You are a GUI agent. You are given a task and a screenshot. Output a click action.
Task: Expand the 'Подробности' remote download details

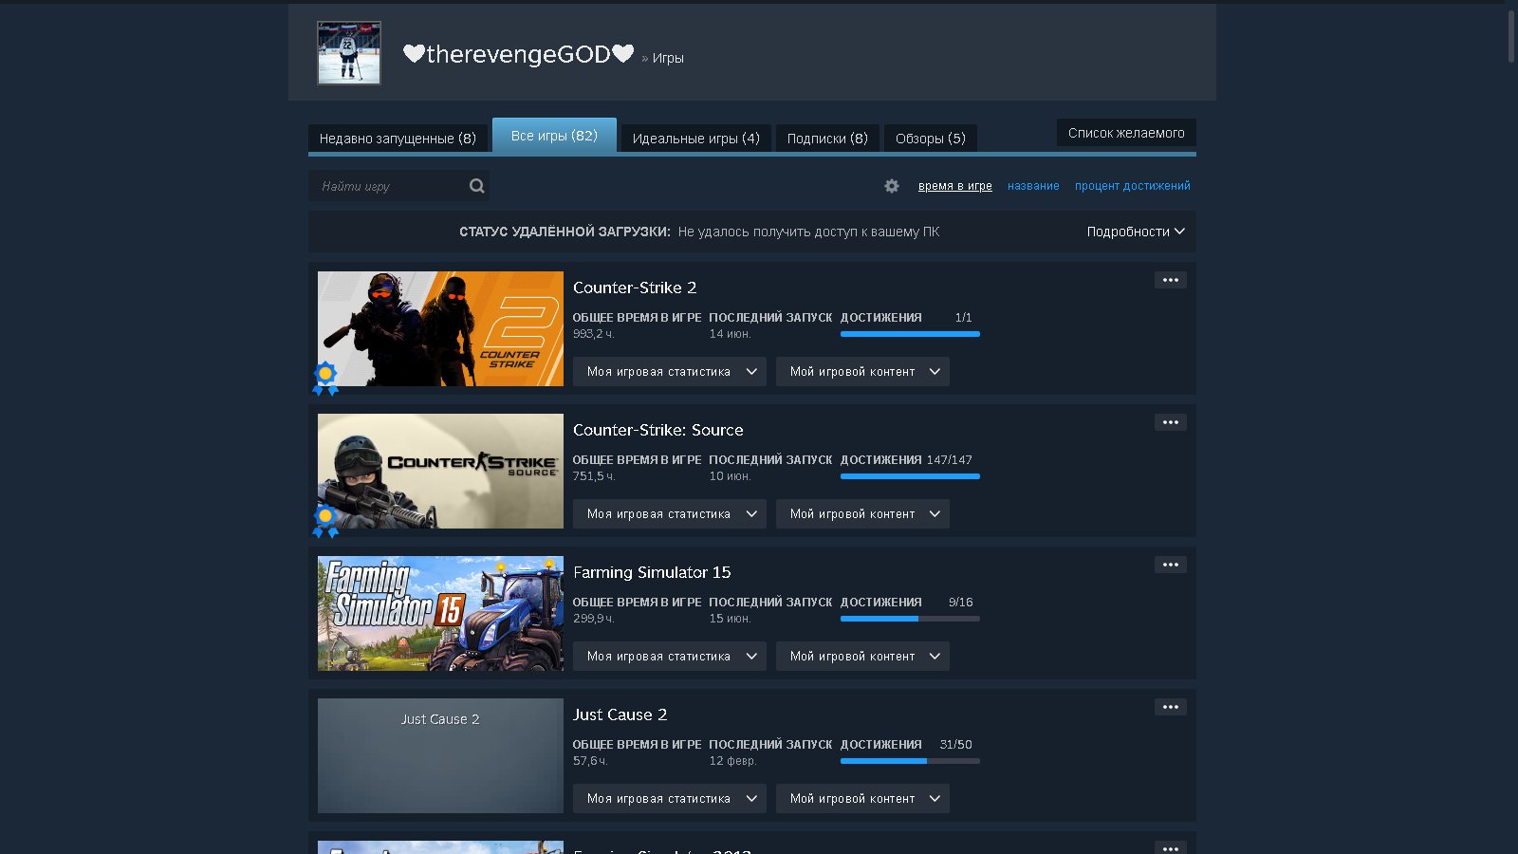point(1136,232)
